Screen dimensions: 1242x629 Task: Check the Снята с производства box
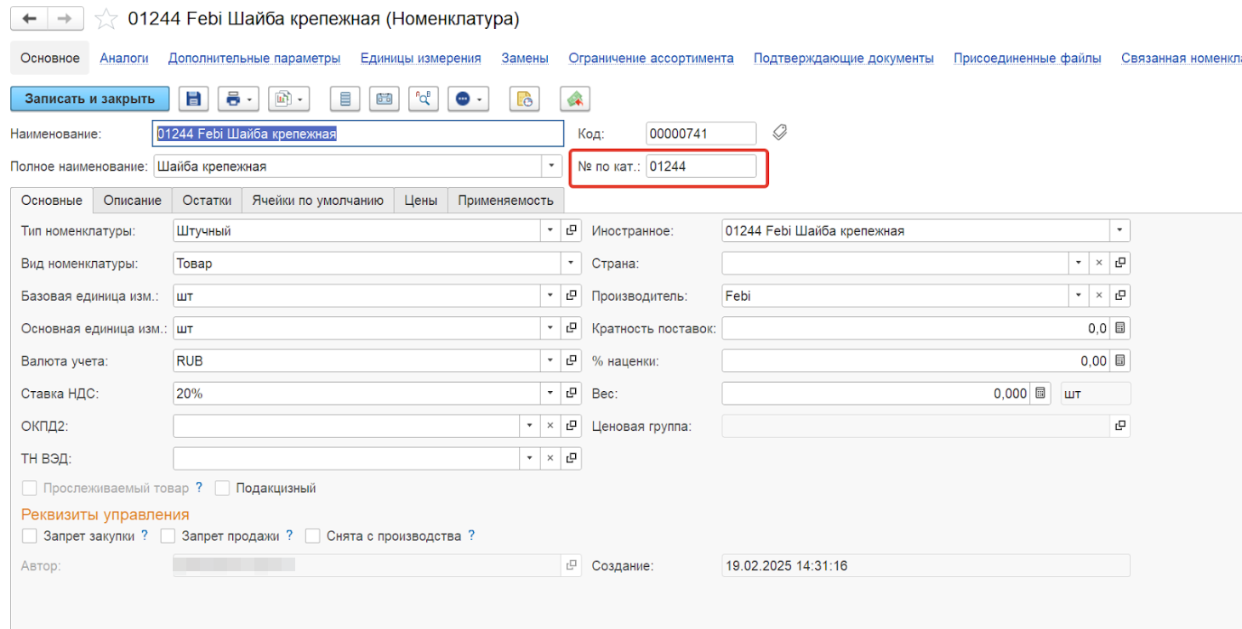pos(313,535)
